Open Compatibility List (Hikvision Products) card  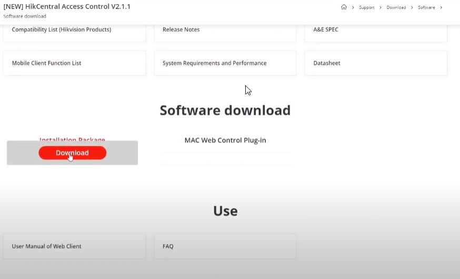tap(74, 30)
